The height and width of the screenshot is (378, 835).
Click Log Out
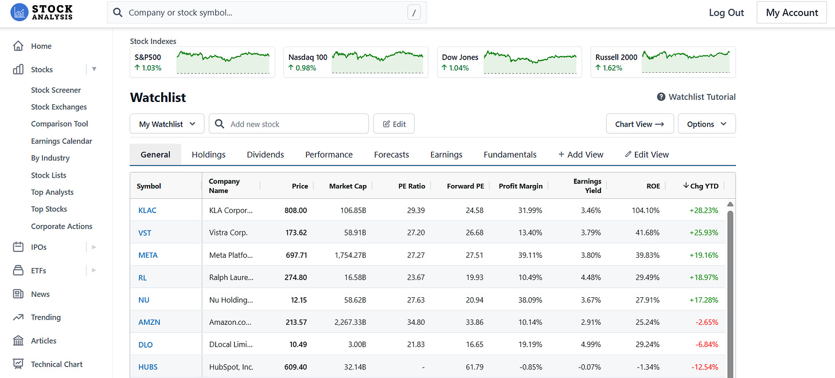click(x=726, y=13)
